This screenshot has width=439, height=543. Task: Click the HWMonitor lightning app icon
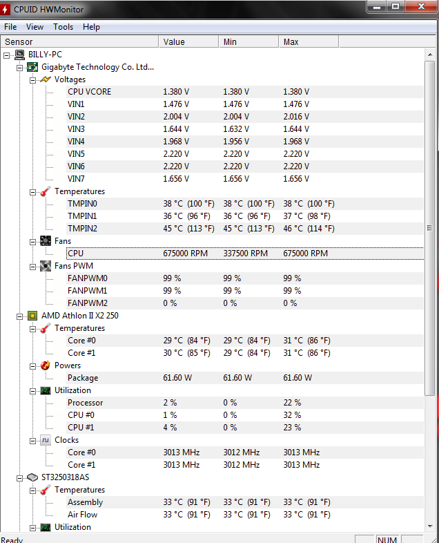(5, 9)
